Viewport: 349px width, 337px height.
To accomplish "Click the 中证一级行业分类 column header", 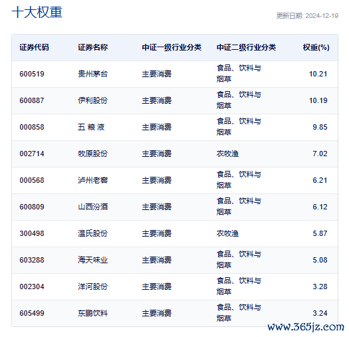I will (172, 47).
